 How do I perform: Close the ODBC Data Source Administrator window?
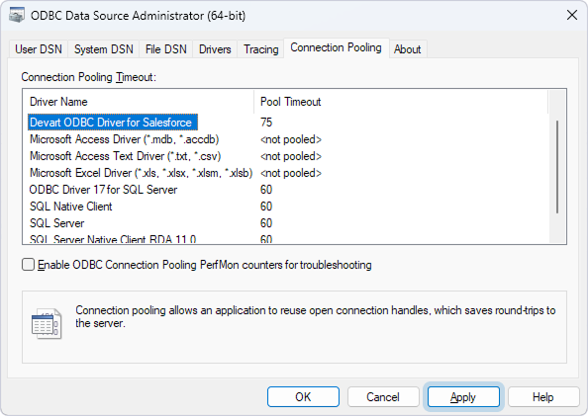tap(572, 15)
